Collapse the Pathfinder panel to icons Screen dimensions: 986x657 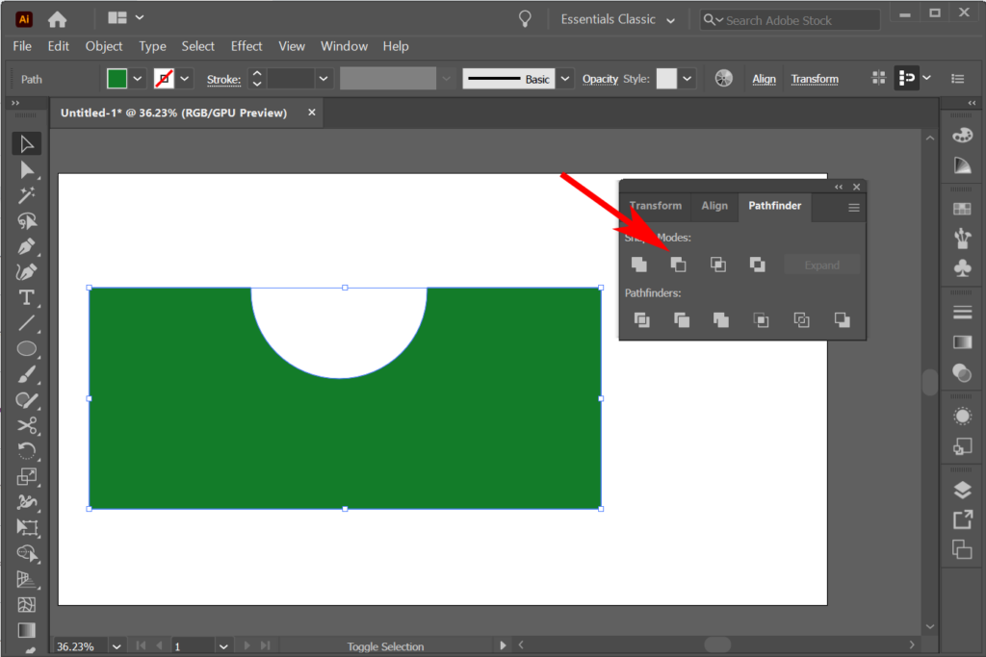point(837,187)
